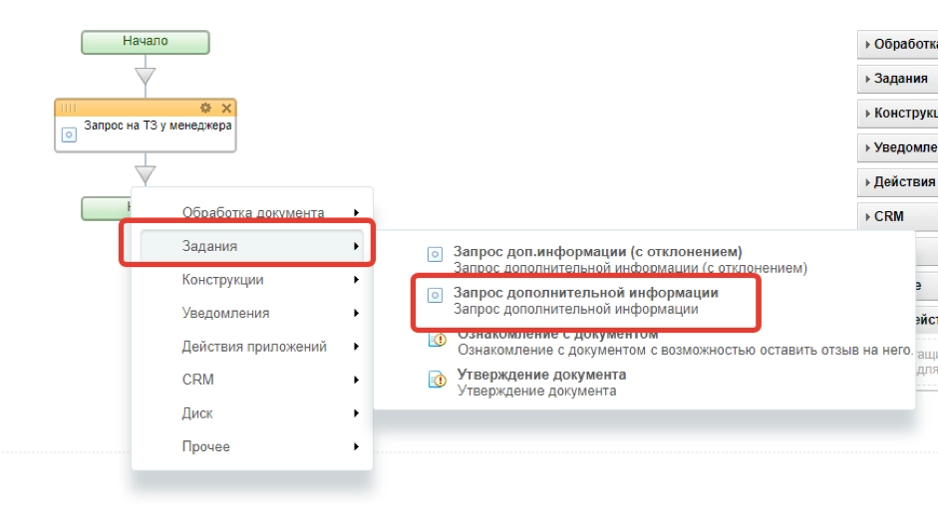Viewport: 938px width, 515px height.
Task: Delete the 'Запрос на ТЗ у менеджера' block with X
Action: point(226,108)
